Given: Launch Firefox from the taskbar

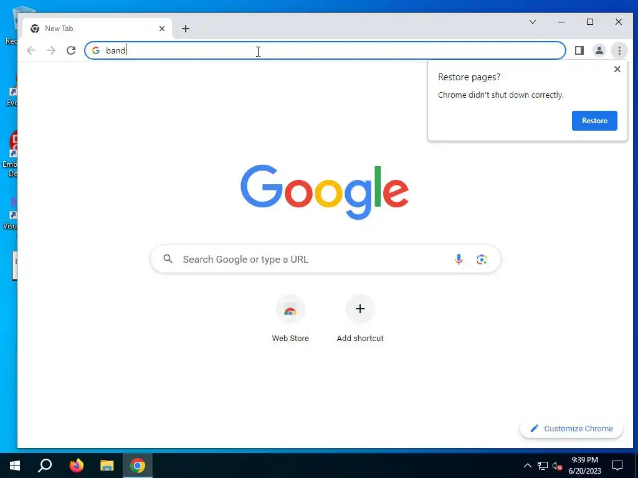Looking at the screenshot, I should 76,466.
